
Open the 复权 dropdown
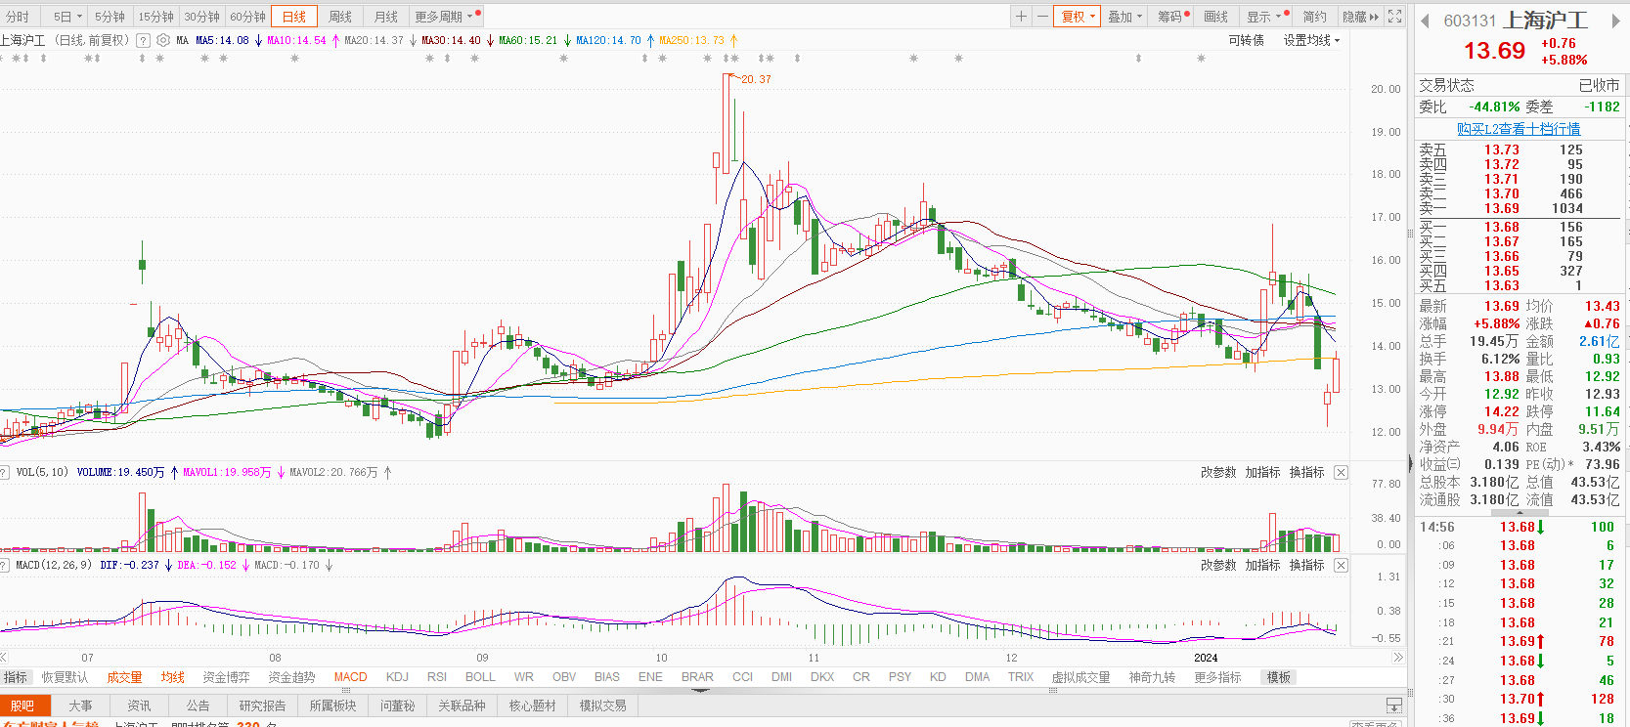[1078, 17]
